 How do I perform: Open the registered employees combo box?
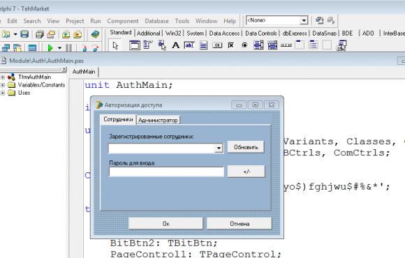pos(219,148)
